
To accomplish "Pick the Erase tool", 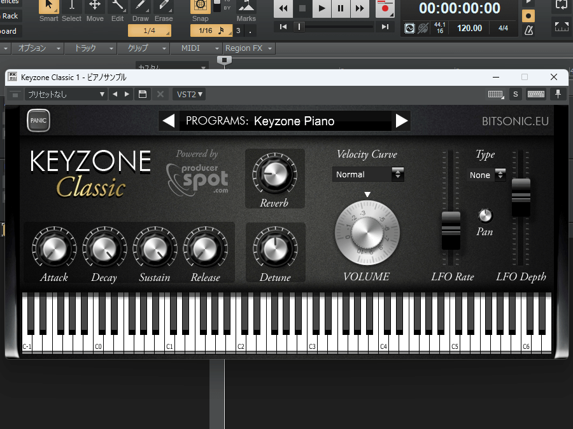I will coord(164,7).
